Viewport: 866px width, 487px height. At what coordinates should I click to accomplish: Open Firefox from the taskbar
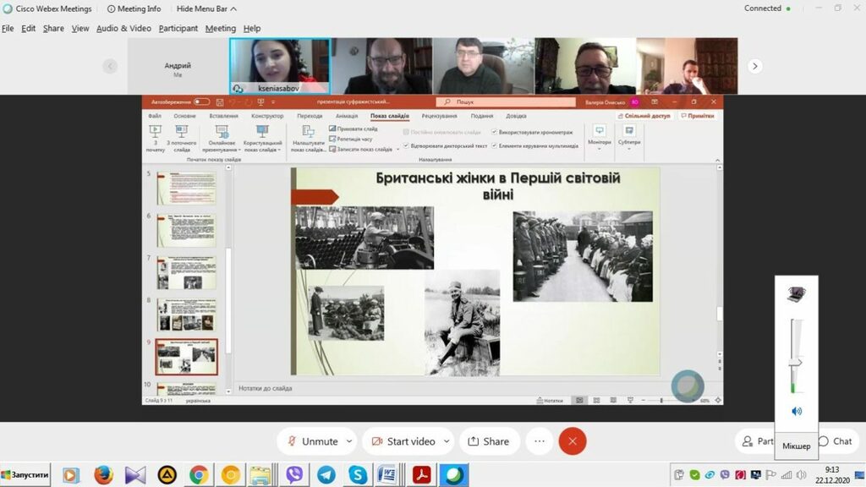pos(103,475)
